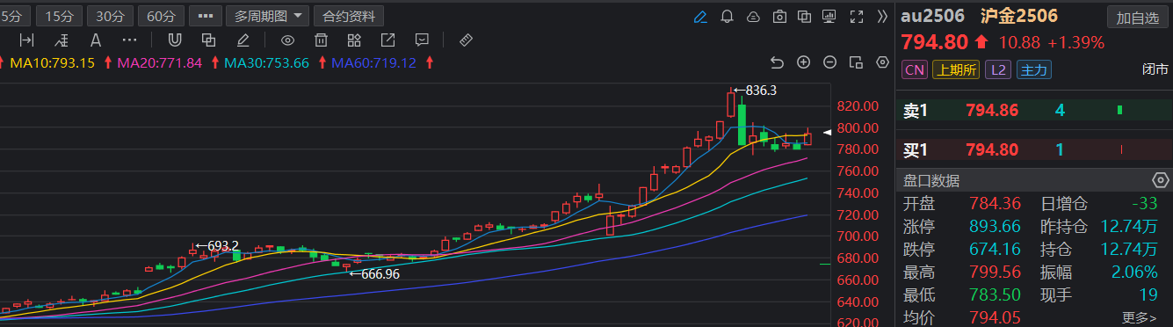The image size is (1173, 327).
Task: Open the grid widgets layout icon
Action: coord(354,40)
